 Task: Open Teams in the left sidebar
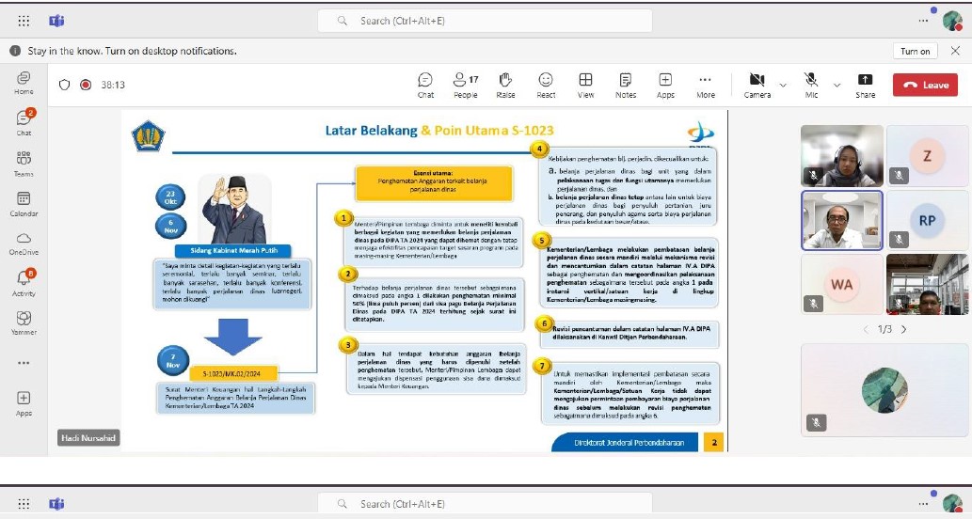(24, 165)
